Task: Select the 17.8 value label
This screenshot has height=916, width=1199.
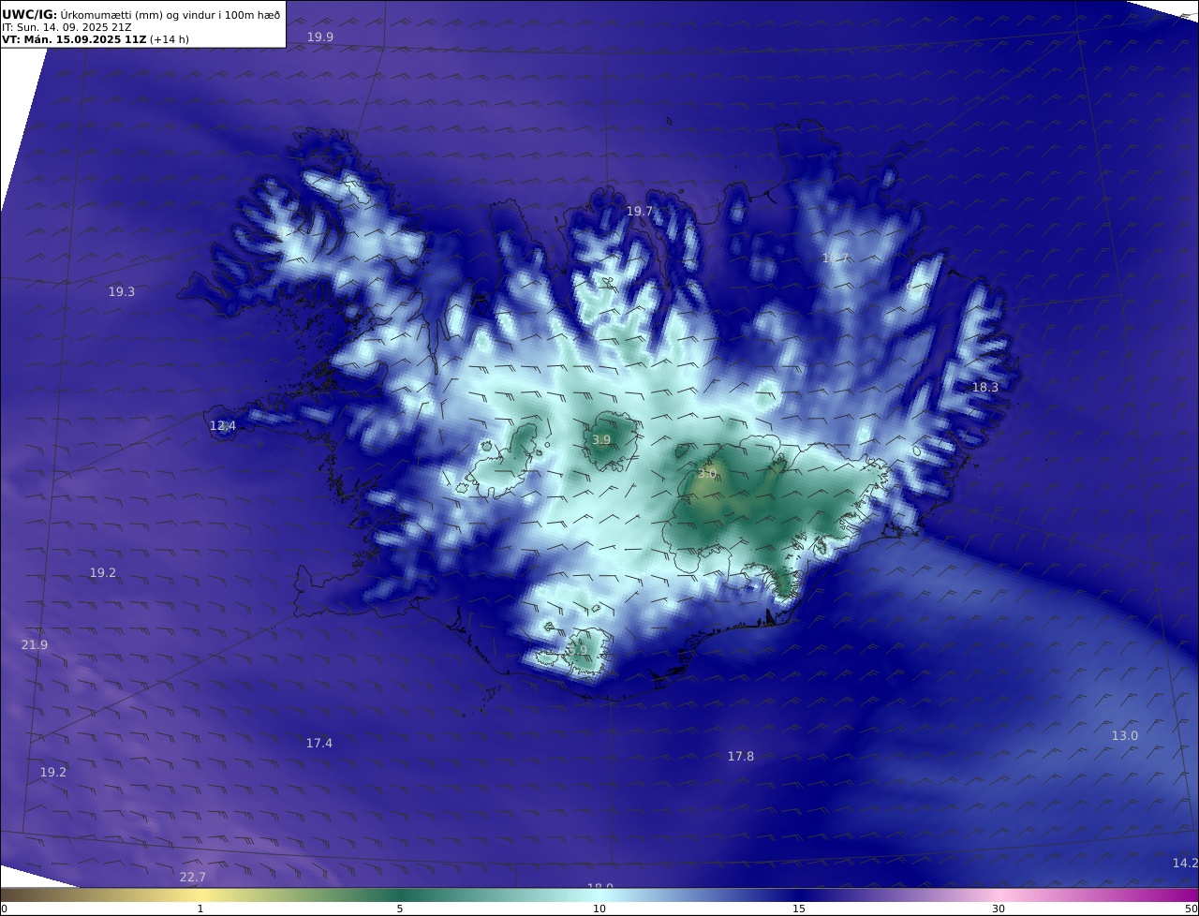Action: point(741,756)
